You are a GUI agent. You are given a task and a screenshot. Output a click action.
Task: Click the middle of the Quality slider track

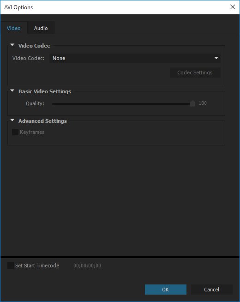point(122,104)
